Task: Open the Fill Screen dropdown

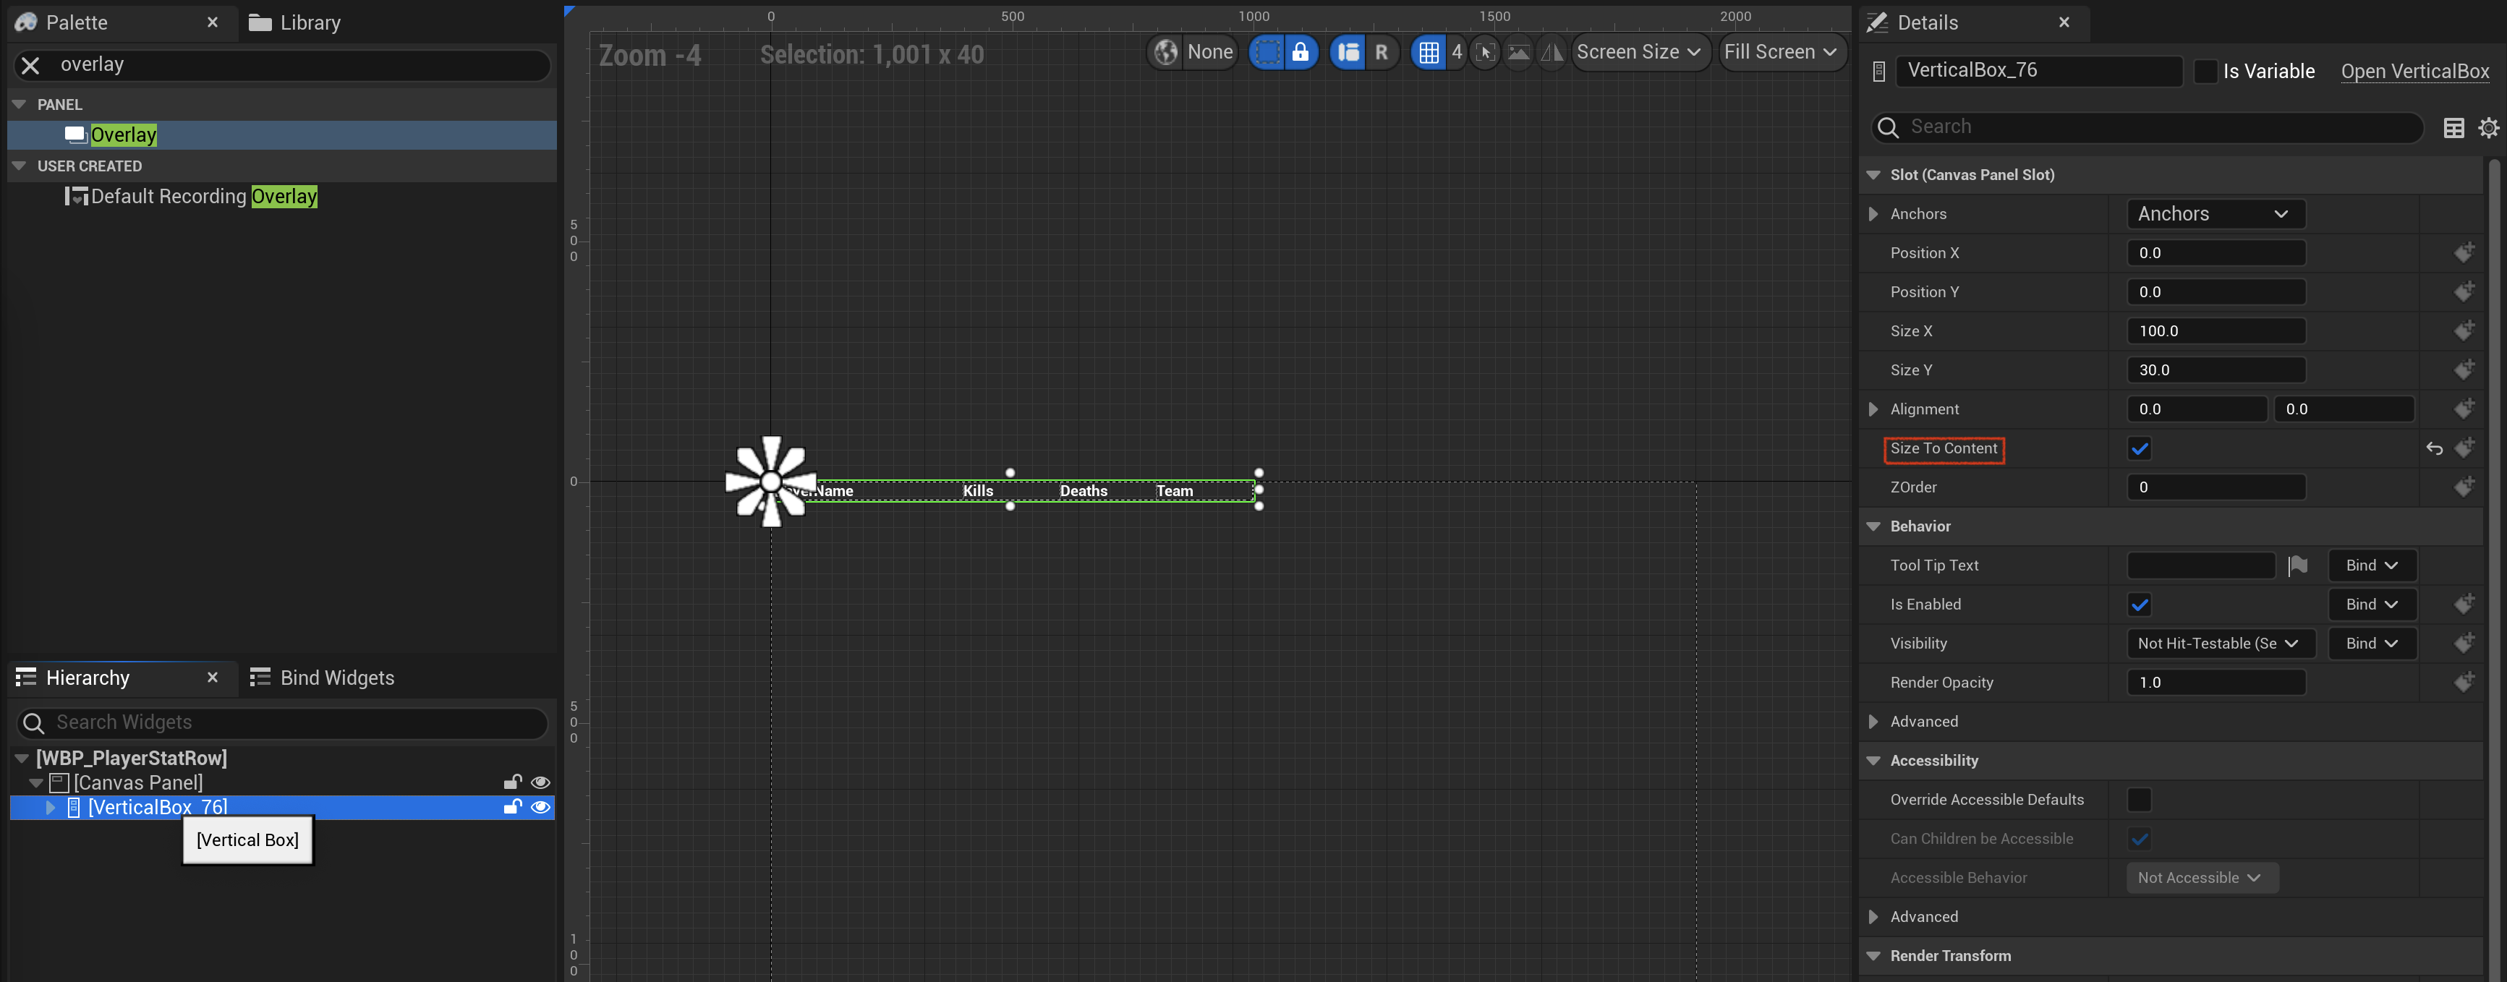Action: coord(1781,53)
